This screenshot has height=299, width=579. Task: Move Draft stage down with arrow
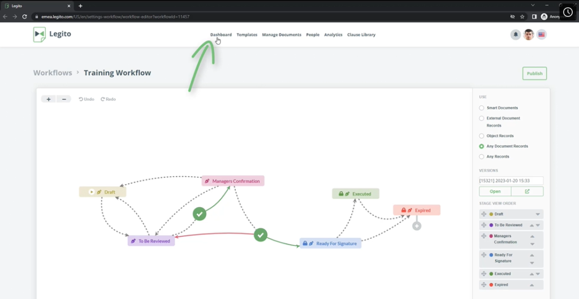(x=538, y=215)
